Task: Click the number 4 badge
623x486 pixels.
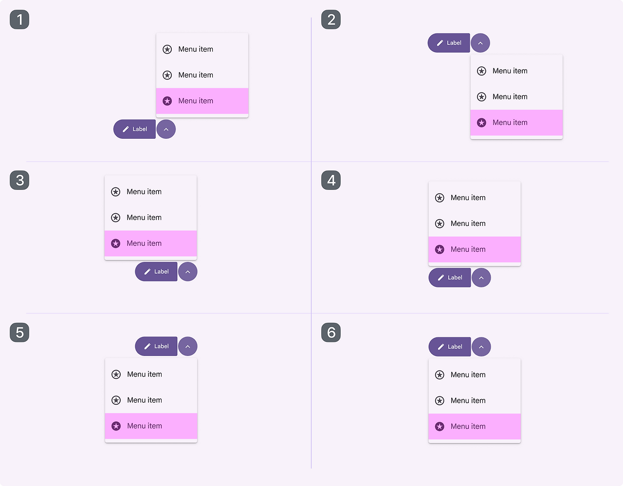Action: pyautogui.click(x=331, y=180)
